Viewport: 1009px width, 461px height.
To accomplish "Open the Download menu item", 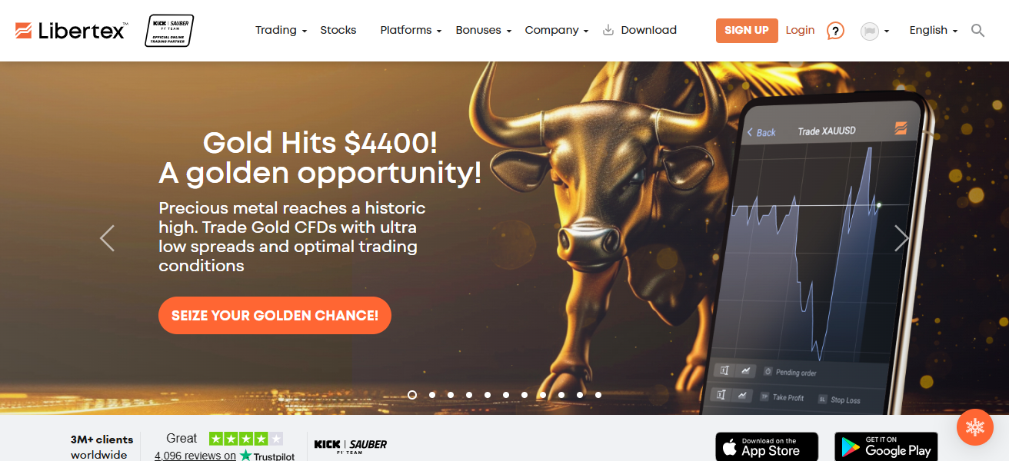I will coord(640,31).
